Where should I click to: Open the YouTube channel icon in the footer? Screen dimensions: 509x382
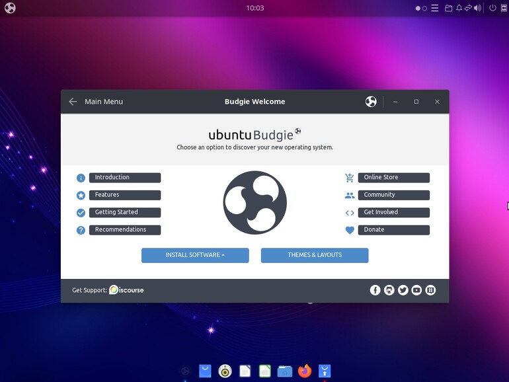[x=416, y=290]
